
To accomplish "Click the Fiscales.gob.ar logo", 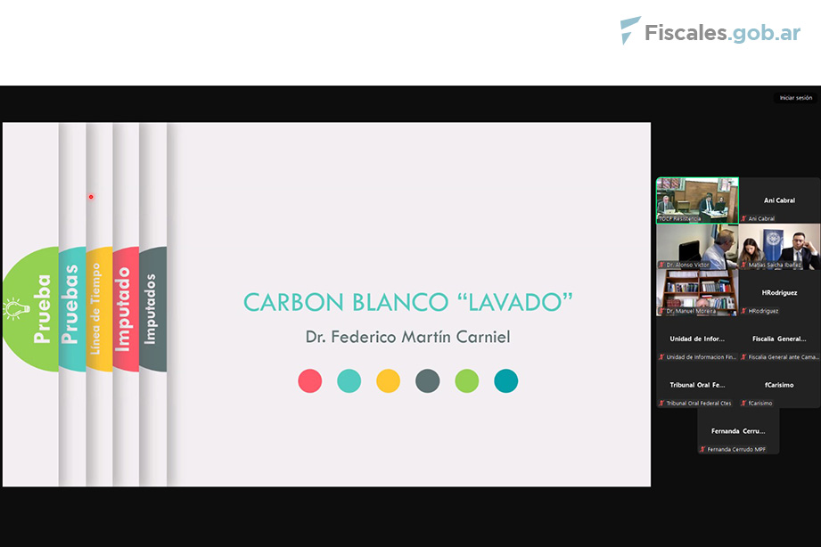I will (x=710, y=32).
